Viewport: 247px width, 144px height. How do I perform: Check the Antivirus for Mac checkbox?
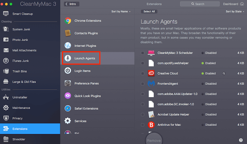(x=143, y=125)
